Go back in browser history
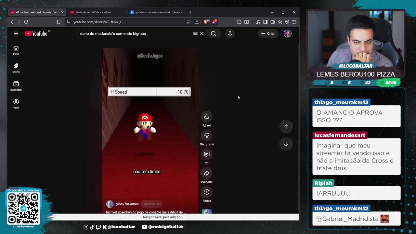 click(x=12, y=22)
